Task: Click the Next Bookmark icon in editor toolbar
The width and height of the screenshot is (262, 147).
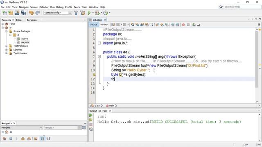Action: pos(162,24)
